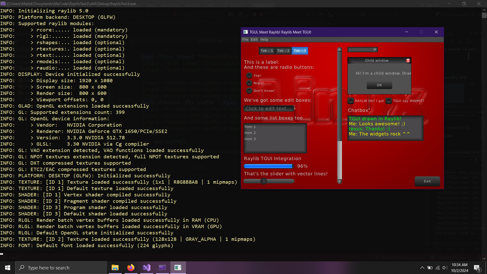Click the 'Raylib TGUI Integration' label
487x274 pixels.
point(272,158)
